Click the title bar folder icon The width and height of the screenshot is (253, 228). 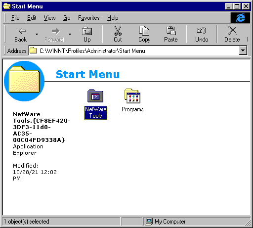tap(7, 6)
